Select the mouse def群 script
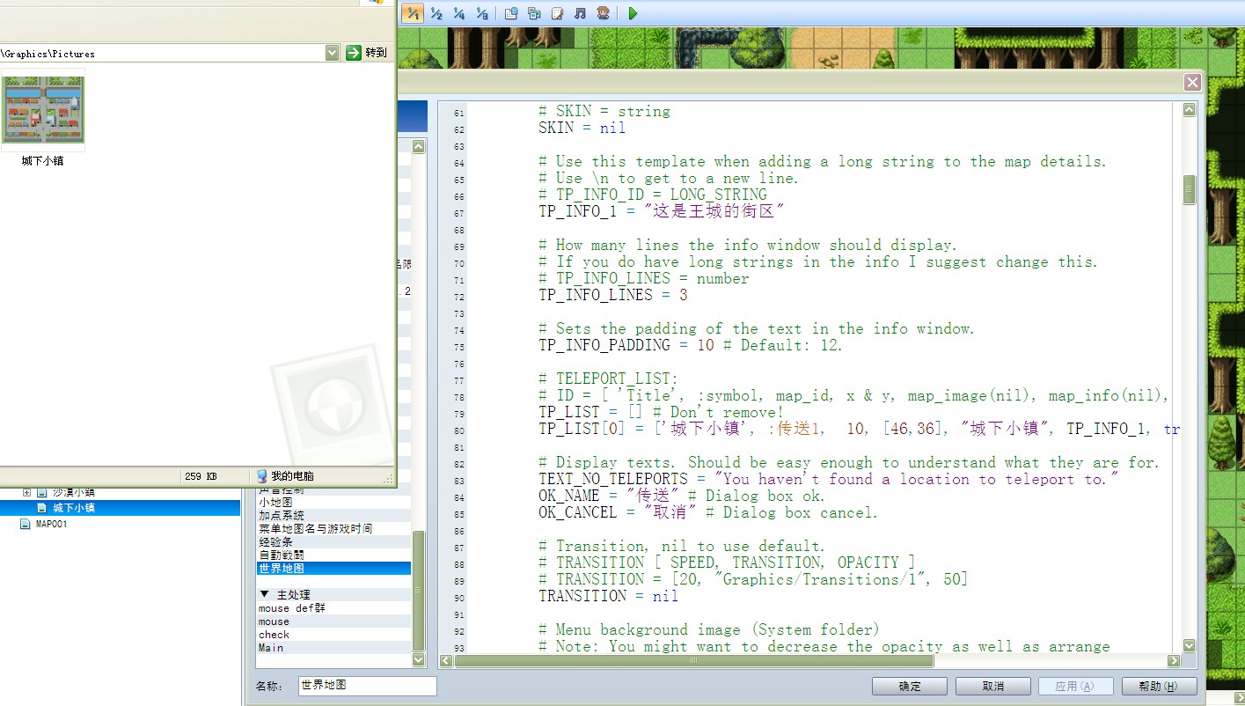This screenshot has height=706, width=1245. pos(333,608)
